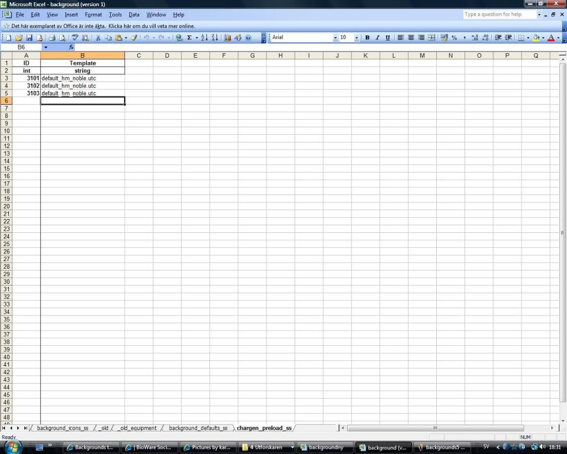Toggle Underline formatting

pyautogui.click(x=388, y=38)
